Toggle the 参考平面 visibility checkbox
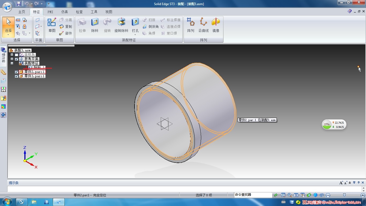The image size is (366, 206). [x=17, y=59]
